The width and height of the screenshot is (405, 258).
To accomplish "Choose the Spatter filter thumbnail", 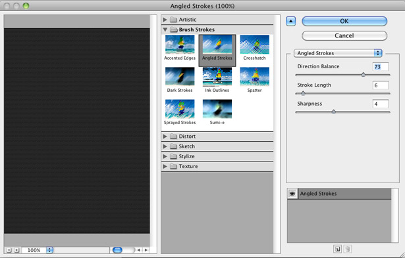I will pyautogui.click(x=254, y=76).
